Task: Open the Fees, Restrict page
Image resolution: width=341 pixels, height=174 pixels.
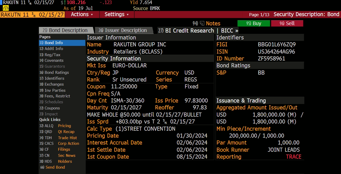Action: [x=62, y=96]
